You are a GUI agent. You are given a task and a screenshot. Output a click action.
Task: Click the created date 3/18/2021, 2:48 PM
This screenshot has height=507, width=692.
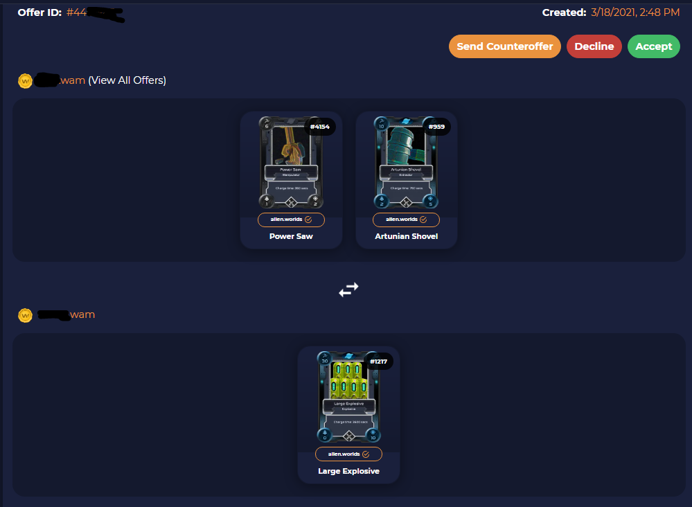coord(635,12)
